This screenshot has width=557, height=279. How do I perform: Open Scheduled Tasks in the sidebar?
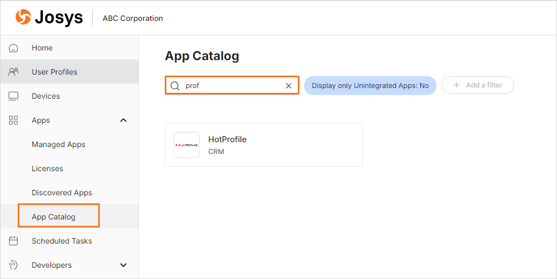coord(70,241)
